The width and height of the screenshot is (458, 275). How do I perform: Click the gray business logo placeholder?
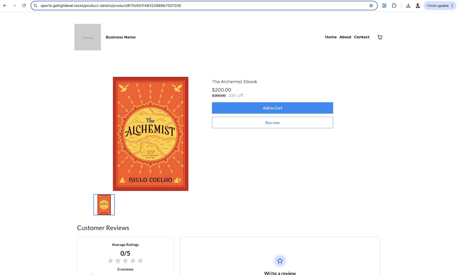tap(88, 37)
